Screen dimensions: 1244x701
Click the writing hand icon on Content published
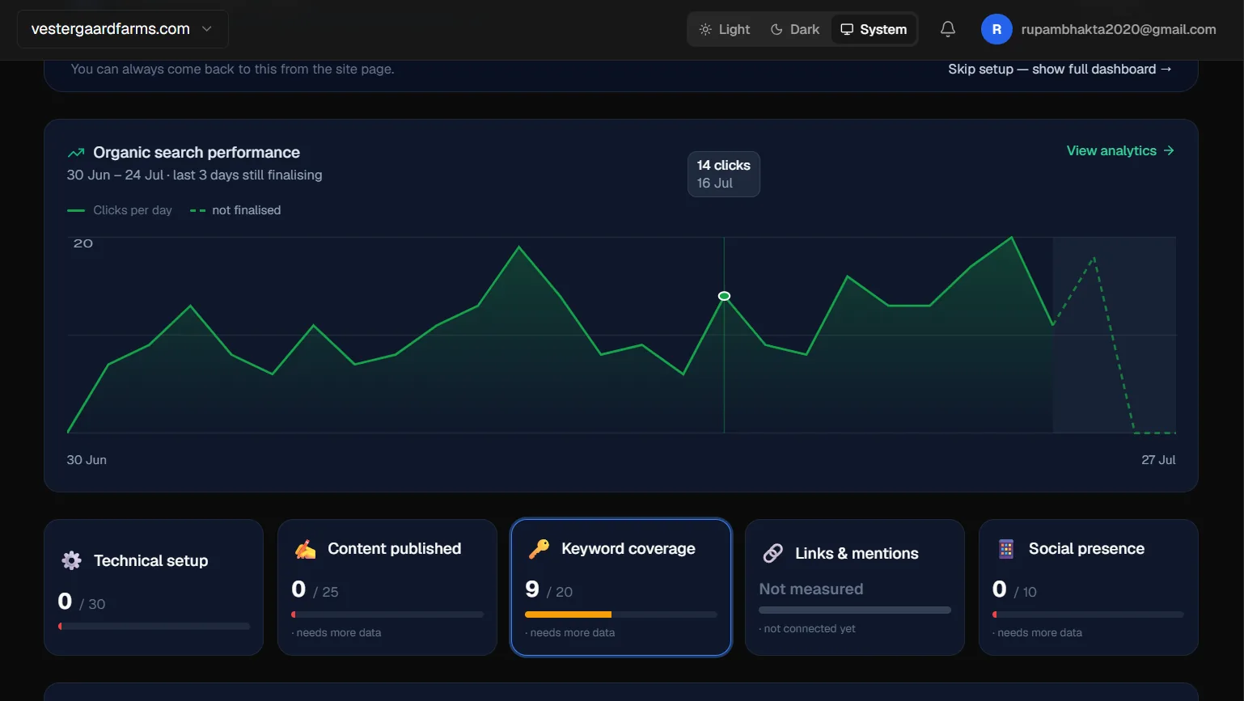[305, 549]
